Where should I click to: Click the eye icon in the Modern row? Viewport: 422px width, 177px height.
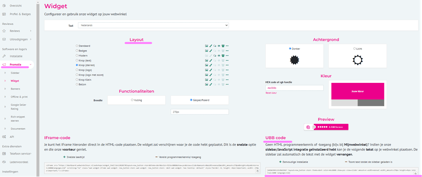[219, 56]
